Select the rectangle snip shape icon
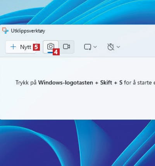 tap(88, 47)
